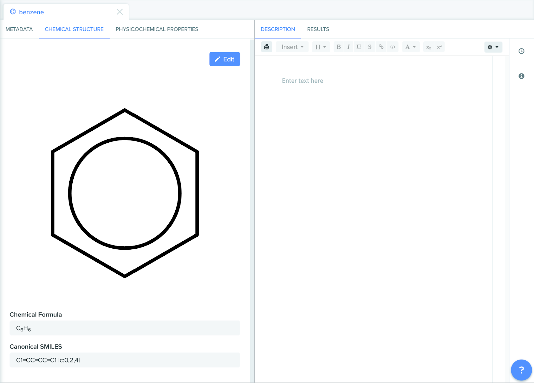Insert a hyperlink using the link icon

tap(381, 47)
